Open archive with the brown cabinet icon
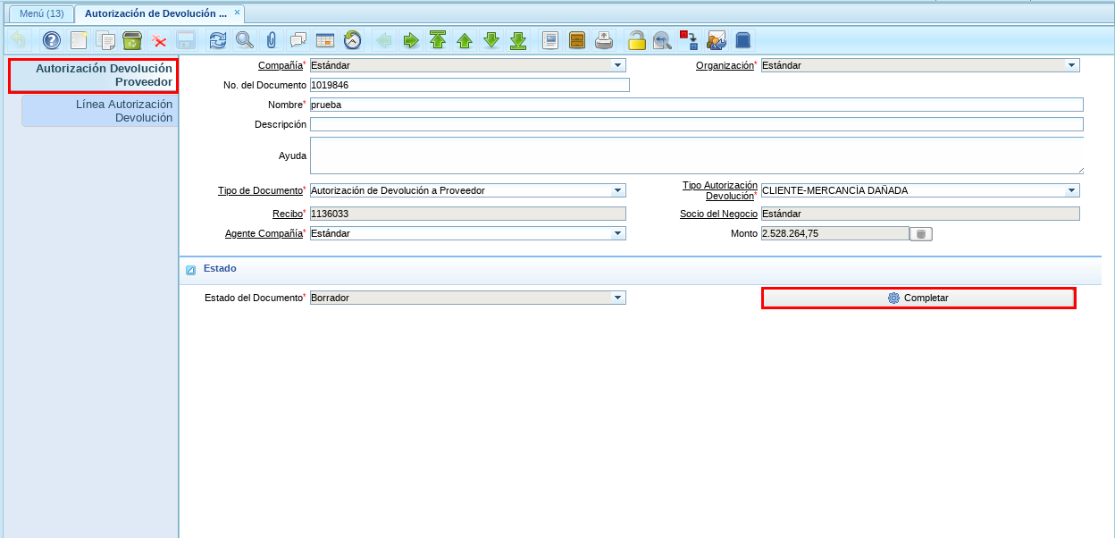The image size is (1115, 538). click(577, 40)
